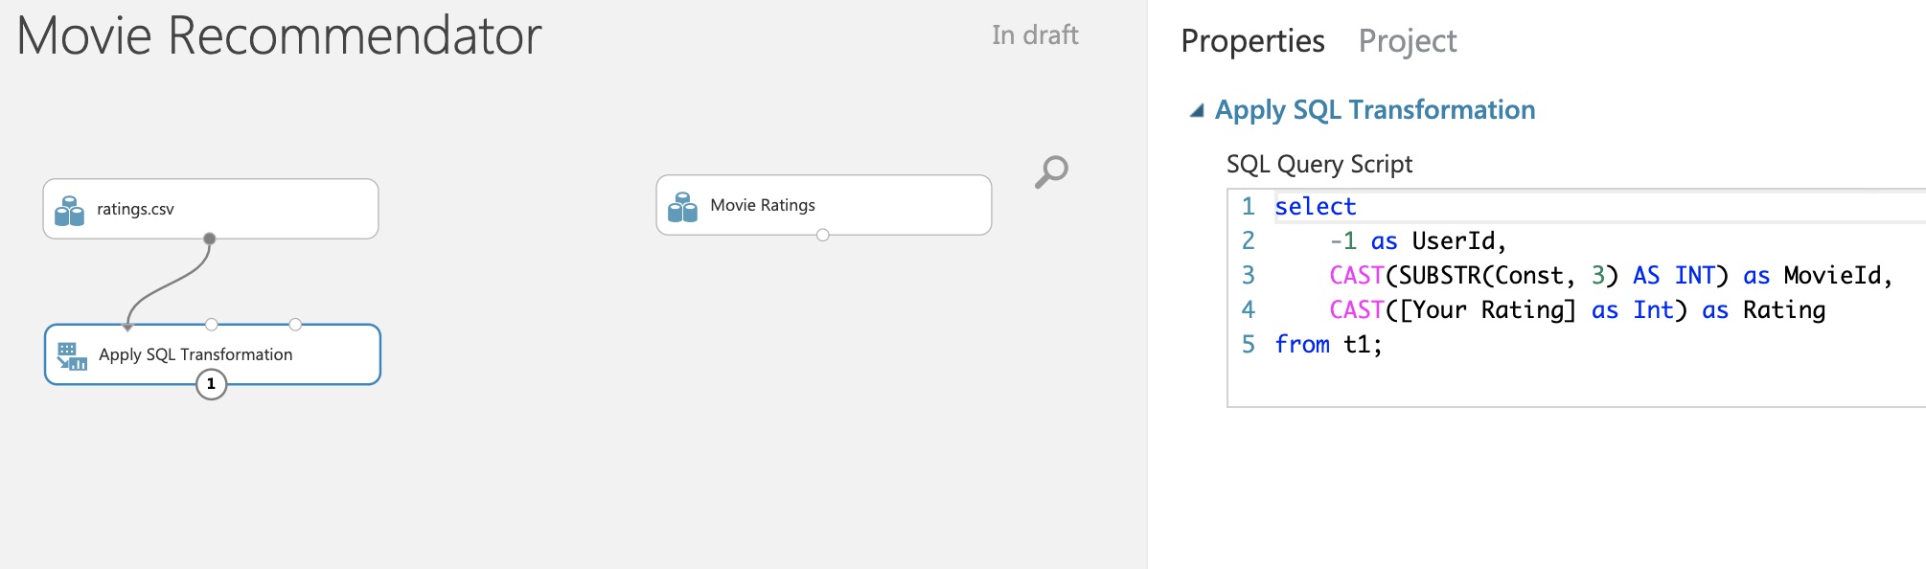Click the Movie Ratings dataset icon
Image resolution: width=1926 pixels, height=569 pixels.
click(x=682, y=207)
